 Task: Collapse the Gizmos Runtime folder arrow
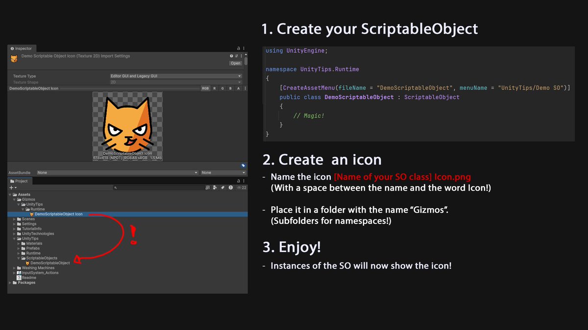[x=23, y=209]
